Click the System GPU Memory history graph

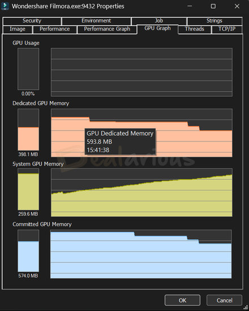pyautogui.click(x=141, y=192)
